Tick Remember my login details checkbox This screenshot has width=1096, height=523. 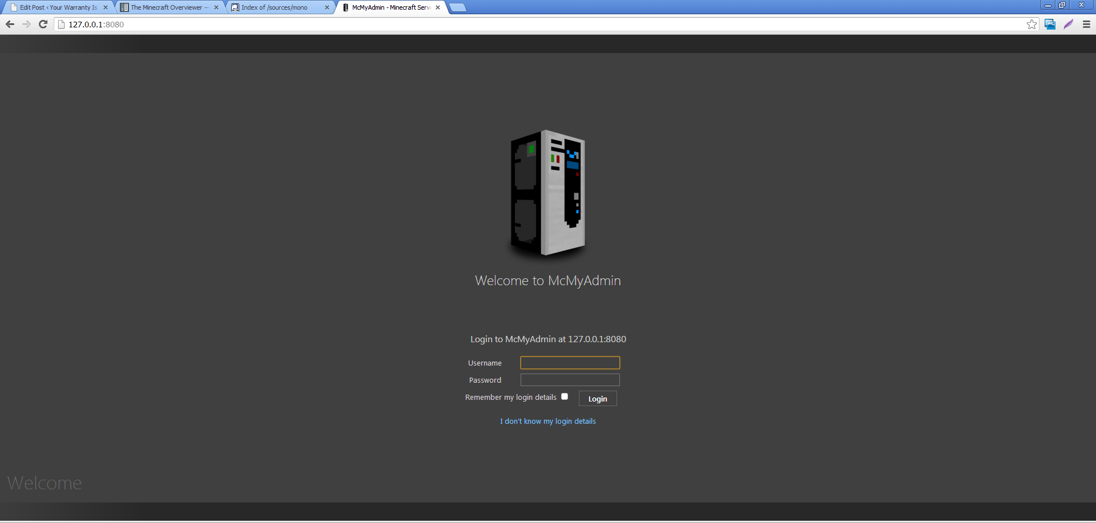(x=565, y=396)
